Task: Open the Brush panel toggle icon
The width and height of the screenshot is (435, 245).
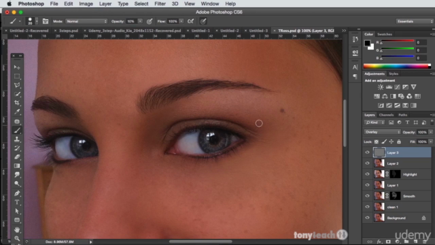Action: (46, 21)
